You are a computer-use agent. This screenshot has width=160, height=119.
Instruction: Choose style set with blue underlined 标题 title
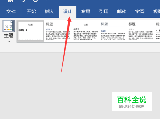[113, 31]
